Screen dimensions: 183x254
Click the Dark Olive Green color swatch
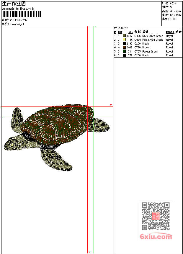coord(124,36)
